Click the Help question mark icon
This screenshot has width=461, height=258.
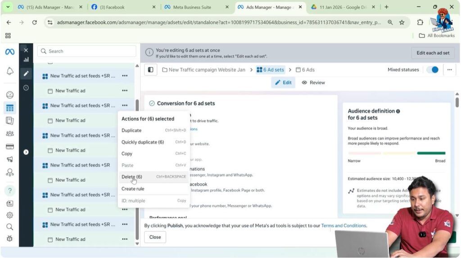point(9,190)
